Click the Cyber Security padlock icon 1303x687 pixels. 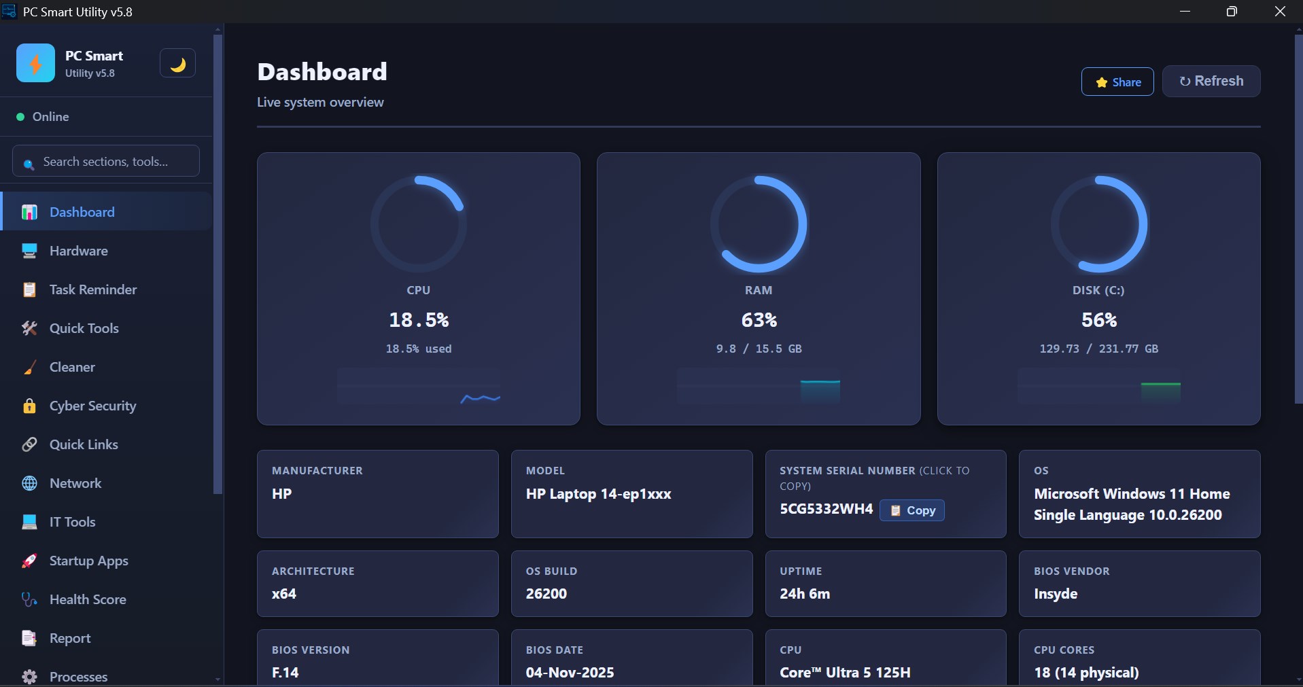click(x=29, y=406)
